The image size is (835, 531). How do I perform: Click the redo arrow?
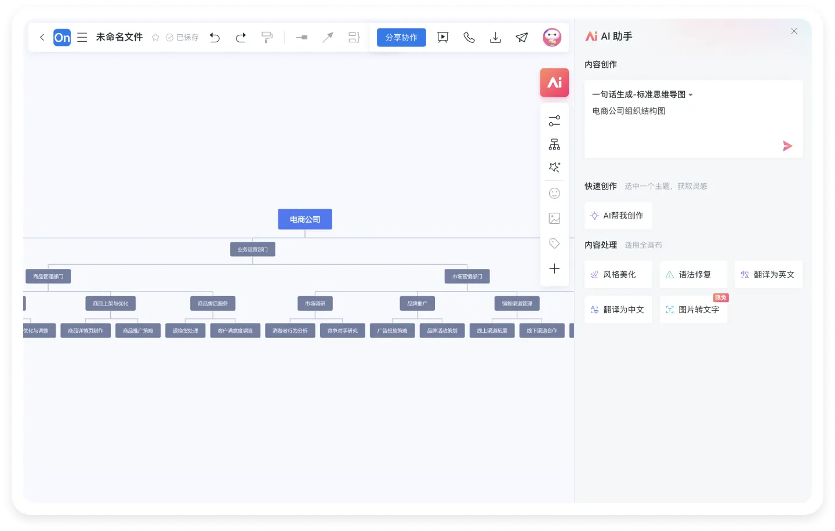(241, 37)
